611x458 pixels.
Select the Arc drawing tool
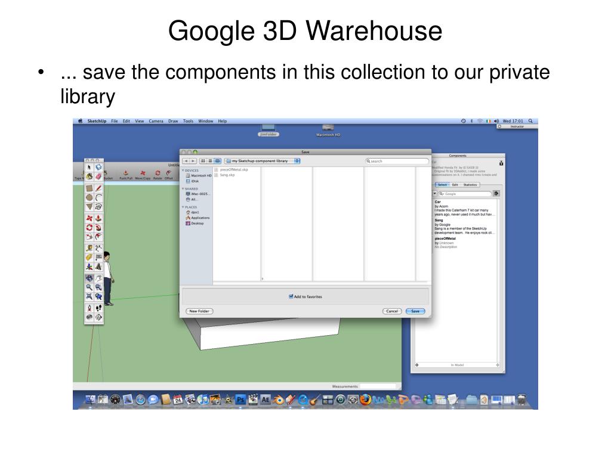98,197
